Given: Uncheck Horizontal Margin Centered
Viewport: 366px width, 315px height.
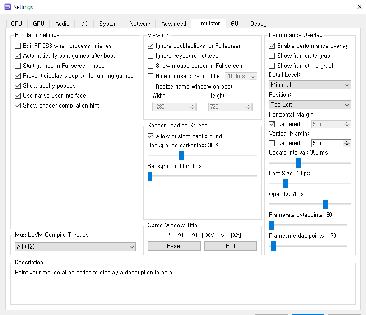Looking at the screenshot, I should (x=284, y=124).
